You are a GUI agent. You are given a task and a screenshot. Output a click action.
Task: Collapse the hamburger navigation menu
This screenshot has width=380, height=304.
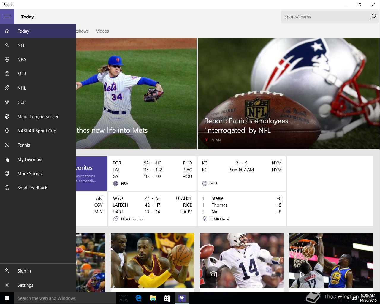click(x=7, y=17)
